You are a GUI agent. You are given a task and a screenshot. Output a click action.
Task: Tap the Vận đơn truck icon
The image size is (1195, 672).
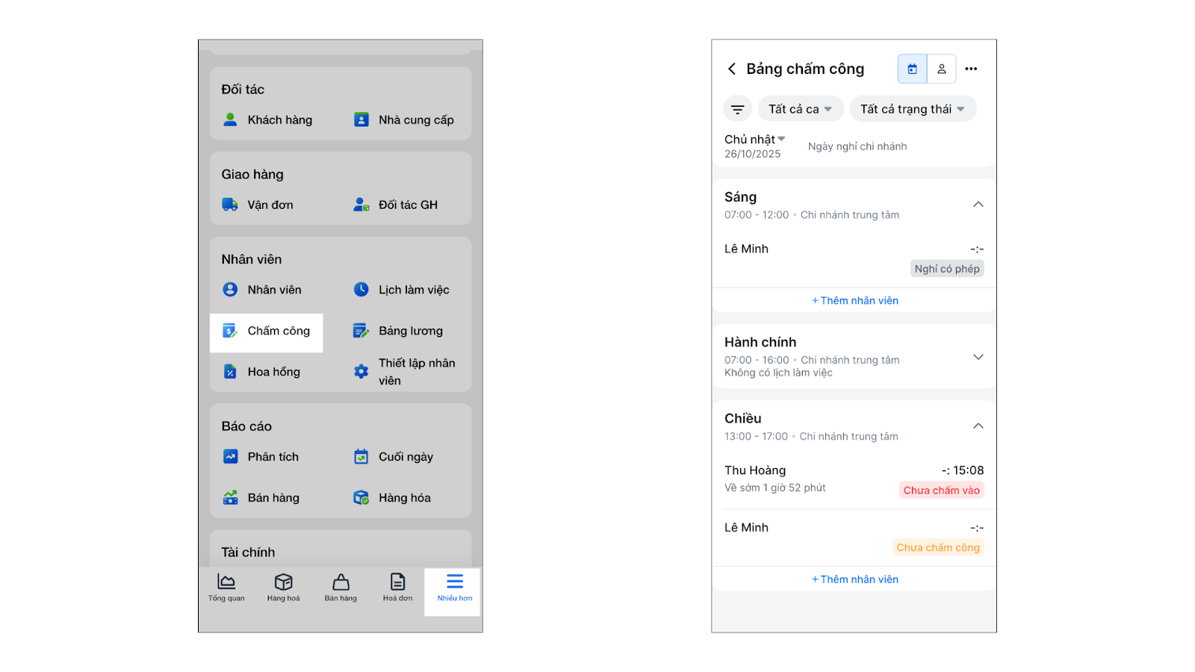(230, 205)
